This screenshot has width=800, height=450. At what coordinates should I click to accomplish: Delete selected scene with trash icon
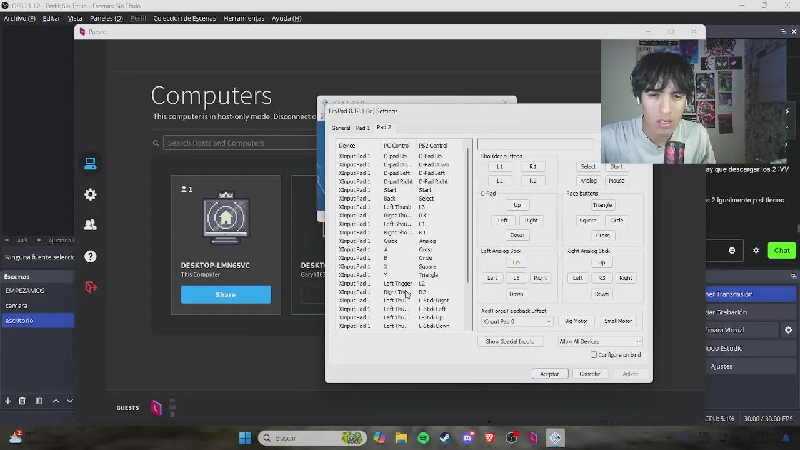(22, 401)
